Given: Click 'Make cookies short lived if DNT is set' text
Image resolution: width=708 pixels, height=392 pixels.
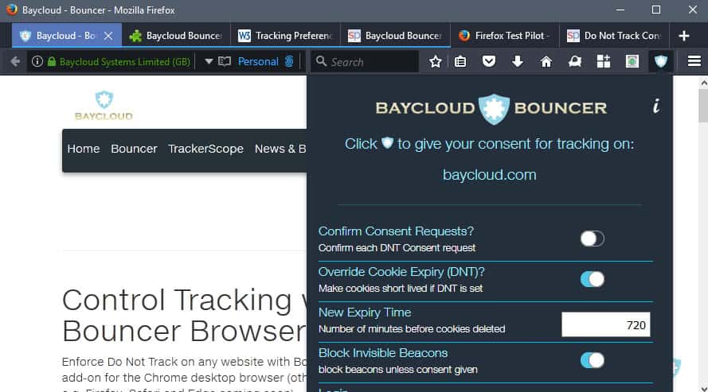Looking at the screenshot, I should [x=401, y=289].
